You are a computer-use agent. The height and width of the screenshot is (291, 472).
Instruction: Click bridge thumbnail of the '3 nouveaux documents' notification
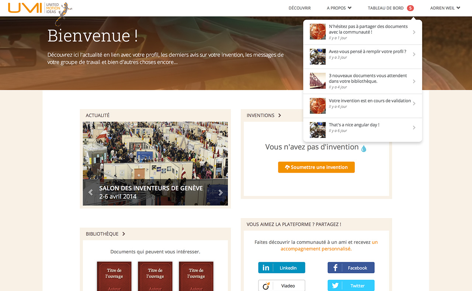click(317, 81)
